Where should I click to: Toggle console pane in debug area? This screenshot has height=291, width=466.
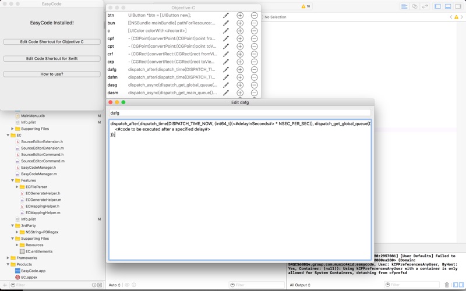pyautogui.click(x=461, y=285)
